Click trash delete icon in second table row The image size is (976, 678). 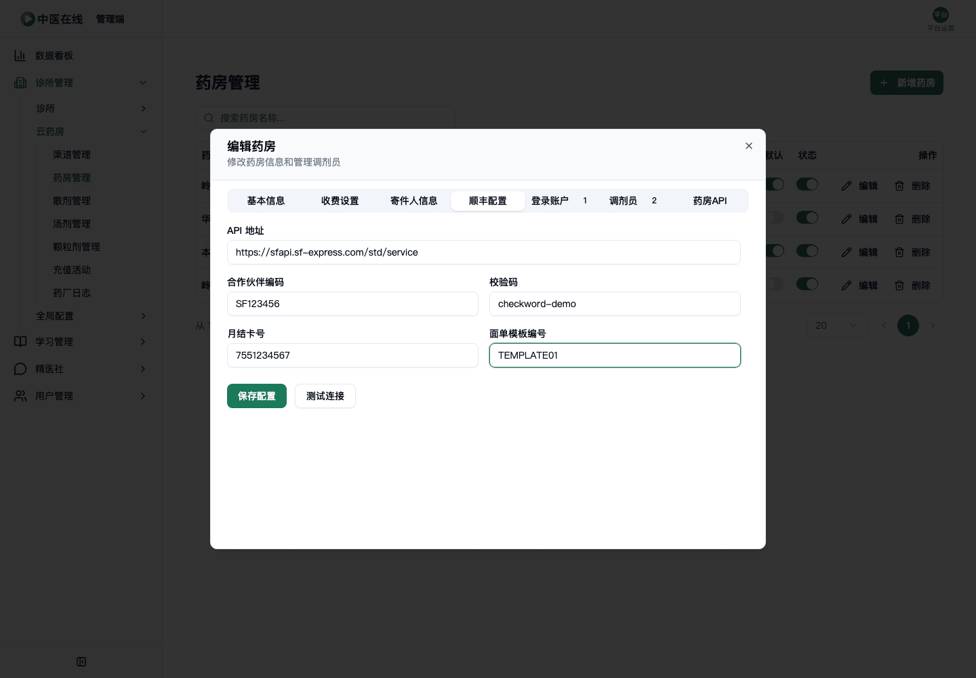pos(899,219)
